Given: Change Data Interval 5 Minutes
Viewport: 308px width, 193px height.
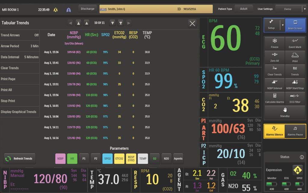Looking at the screenshot, I should click(x=20, y=57).
